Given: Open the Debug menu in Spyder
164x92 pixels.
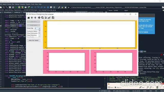Looking at the screenshot, I should pyautogui.click(x=17, y=4).
